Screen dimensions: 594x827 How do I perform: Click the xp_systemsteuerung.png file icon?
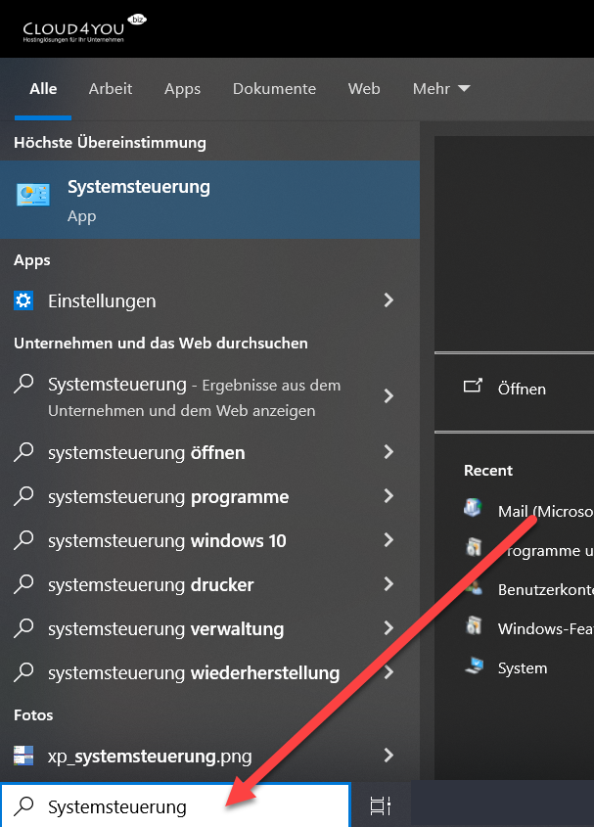coord(23,756)
